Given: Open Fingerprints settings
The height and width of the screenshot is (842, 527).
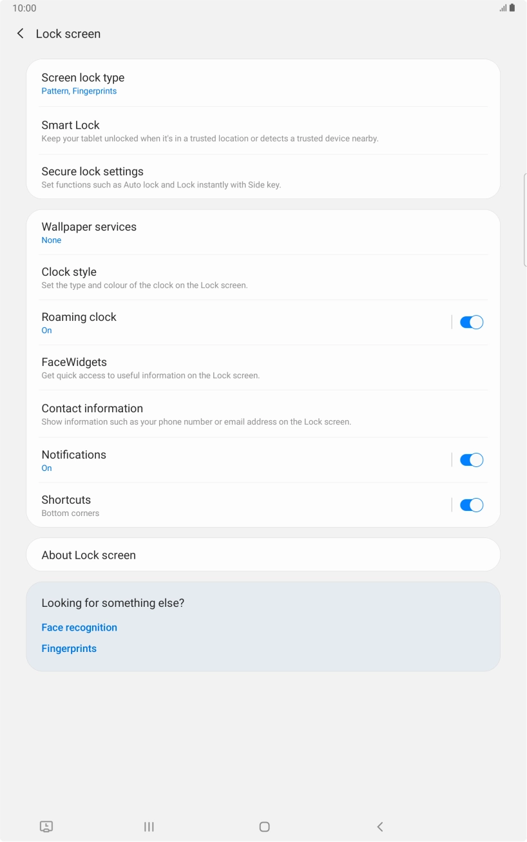Looking at the screenshot, I should (69, 648).
